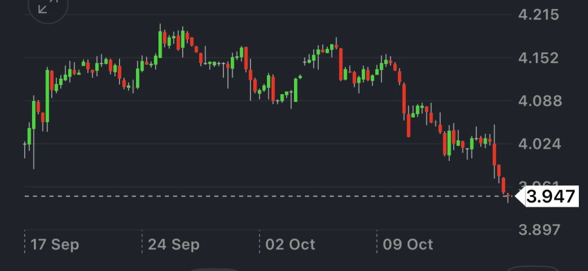Select the tallest green candle near 24 Sep

coord(160,44)
